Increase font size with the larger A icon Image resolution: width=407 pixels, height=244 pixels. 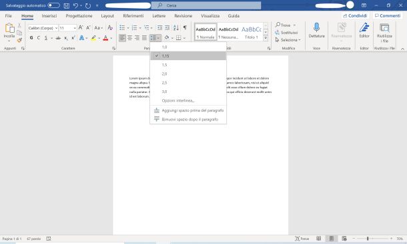pyautogui.click(x=81, y=27)
